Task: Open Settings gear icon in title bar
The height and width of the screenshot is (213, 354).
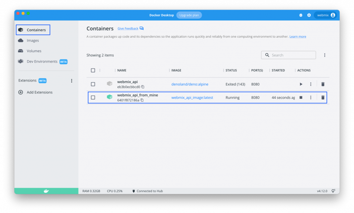Action: (309, 15)
